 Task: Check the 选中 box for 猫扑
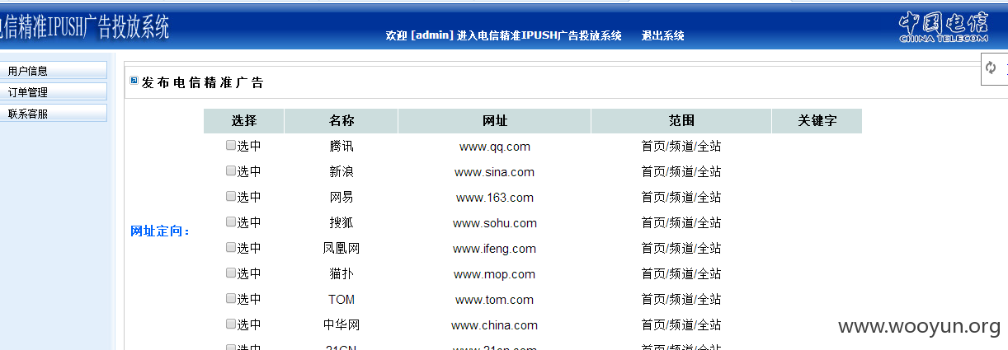point(231,273)
